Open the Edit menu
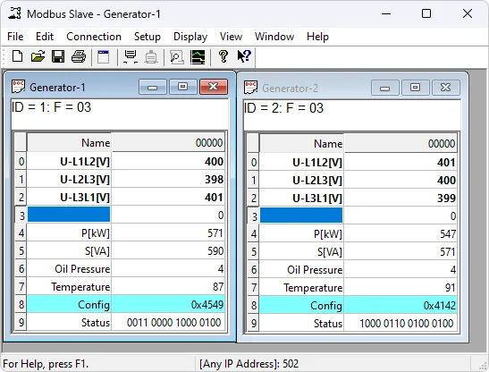489x372 pixels. [x=45, y=37]
